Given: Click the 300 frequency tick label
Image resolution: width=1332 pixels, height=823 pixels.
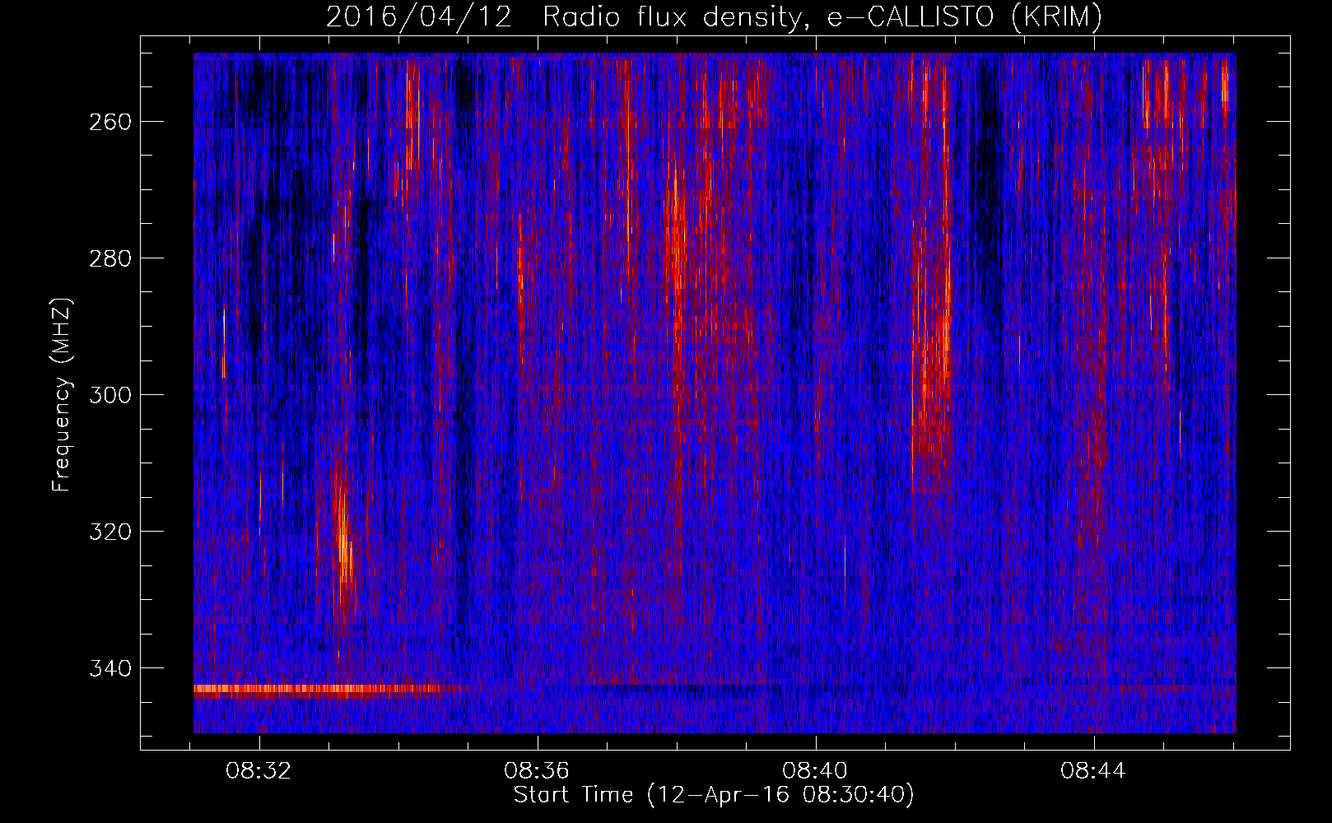Looking at the screenshot, I should (x=109, y=395).
